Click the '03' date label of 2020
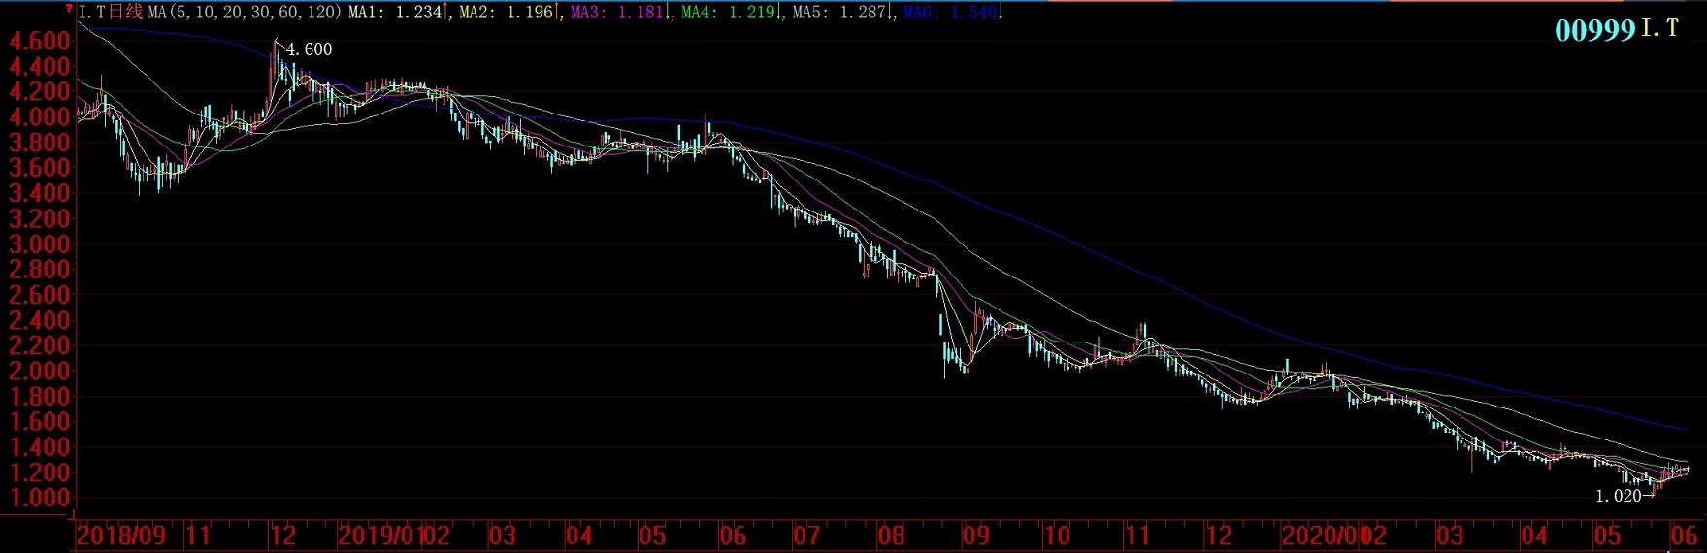Screen dimensions: 1707x553 click(x=1450, y=536)
